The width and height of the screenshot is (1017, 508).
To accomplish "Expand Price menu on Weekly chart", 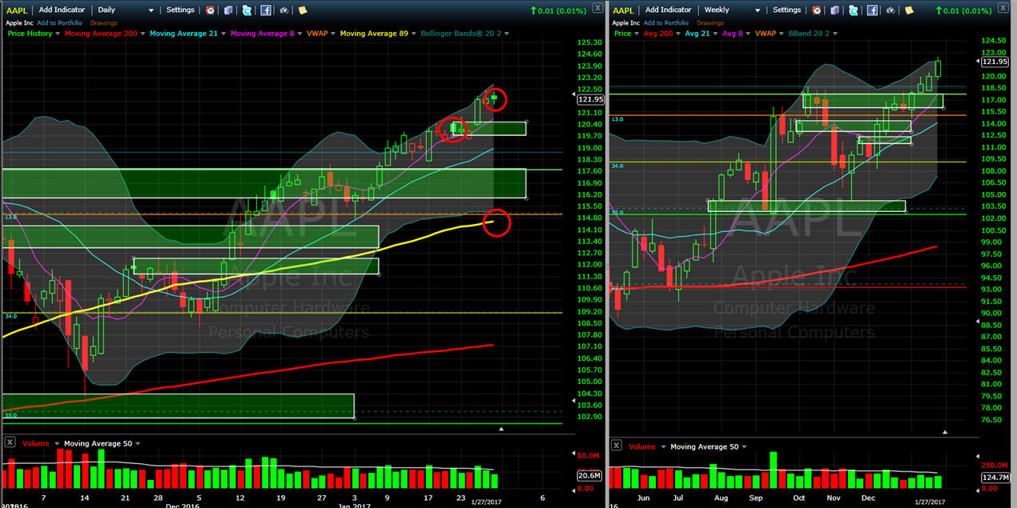I will coord(636,34).
